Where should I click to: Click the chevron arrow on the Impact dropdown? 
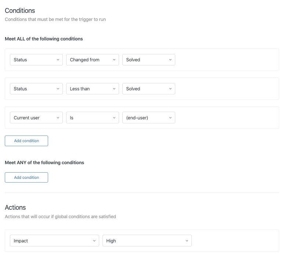(94, 241)
